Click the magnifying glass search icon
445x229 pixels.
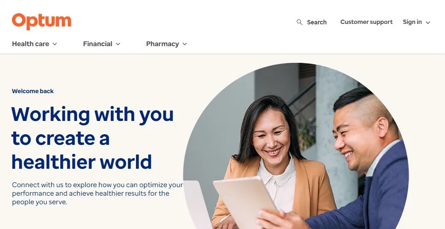[299, 22]
